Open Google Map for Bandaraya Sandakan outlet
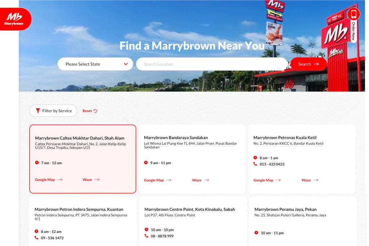The image size is (369, 246). point(154,180)
